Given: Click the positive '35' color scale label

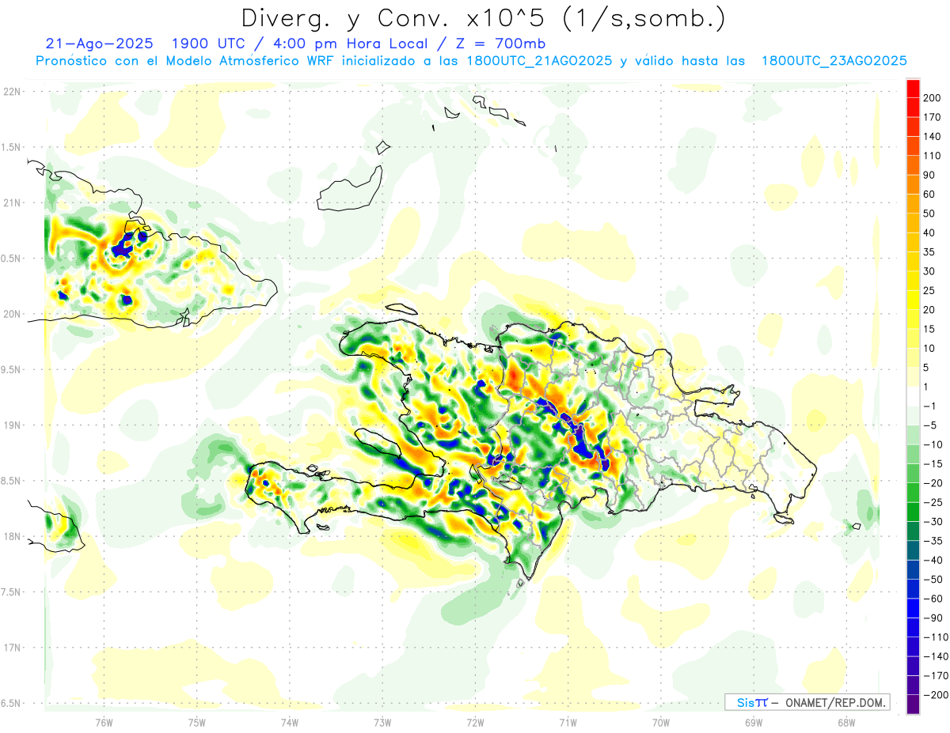Looking at the screenshot, I should tap(930, 251).
